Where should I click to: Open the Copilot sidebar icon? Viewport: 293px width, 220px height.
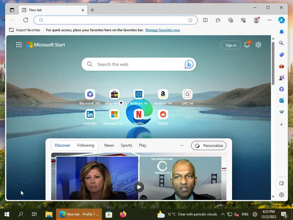[282, 20]
